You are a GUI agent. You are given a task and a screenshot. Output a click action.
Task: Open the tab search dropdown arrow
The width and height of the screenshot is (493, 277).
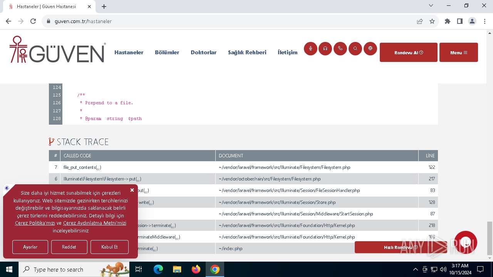tap(431, 5)
